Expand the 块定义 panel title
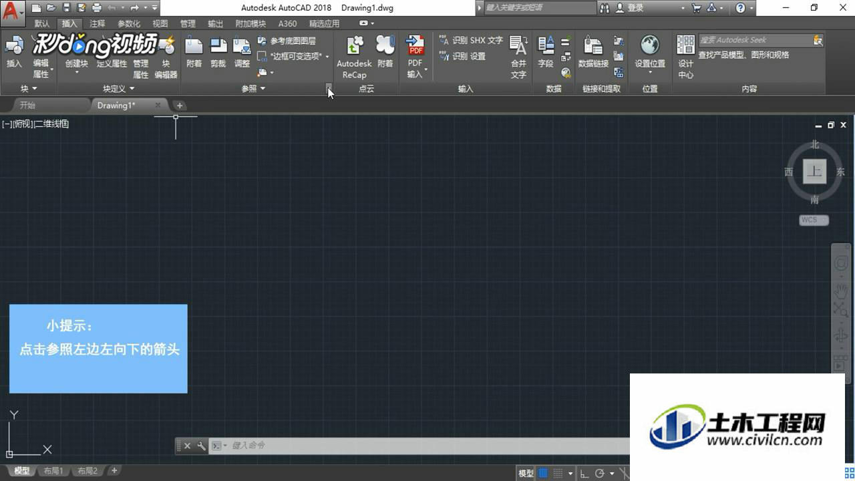Viewport: 855px width, 481px height. [x=118, y=88]
